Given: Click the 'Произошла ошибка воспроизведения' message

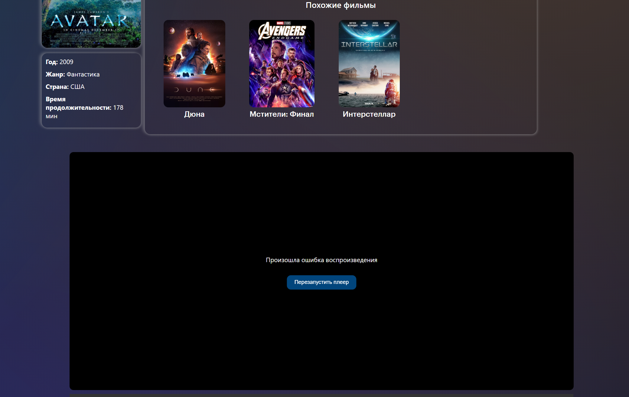Looking at the screenshot, I should click(321, 260).
